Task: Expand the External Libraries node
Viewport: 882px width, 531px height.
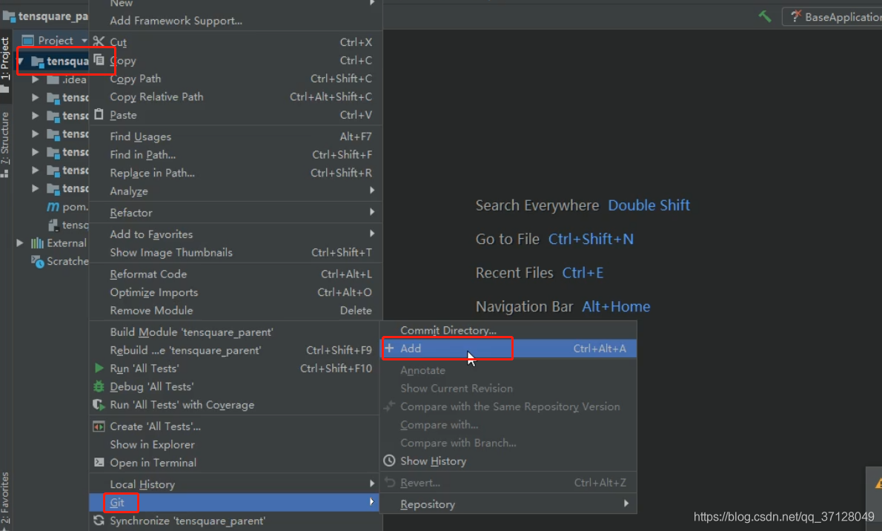Action: pyautogui.click(x=20, y=243)
